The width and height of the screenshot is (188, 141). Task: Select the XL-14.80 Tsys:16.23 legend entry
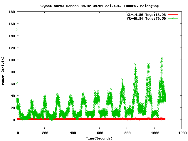[146, 15]
